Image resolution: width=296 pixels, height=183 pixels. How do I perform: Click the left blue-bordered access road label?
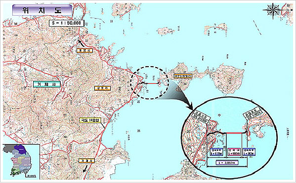pyautogui.click(x=216, y=152)
